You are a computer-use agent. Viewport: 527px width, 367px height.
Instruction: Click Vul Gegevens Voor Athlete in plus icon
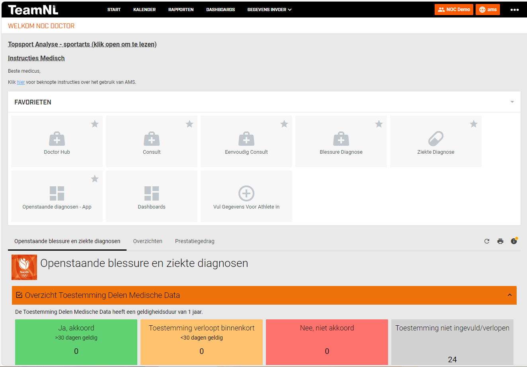[246, 193]
